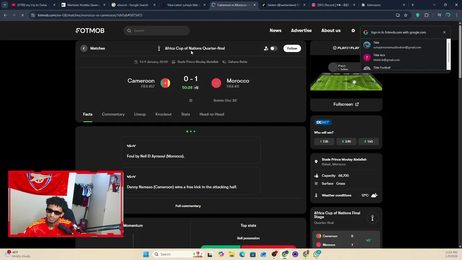Image resolution: width=462 pixels, height=260 pixels.
Task: Open a new browser tab
Action: pyautogui.click(x=413, y=5)
